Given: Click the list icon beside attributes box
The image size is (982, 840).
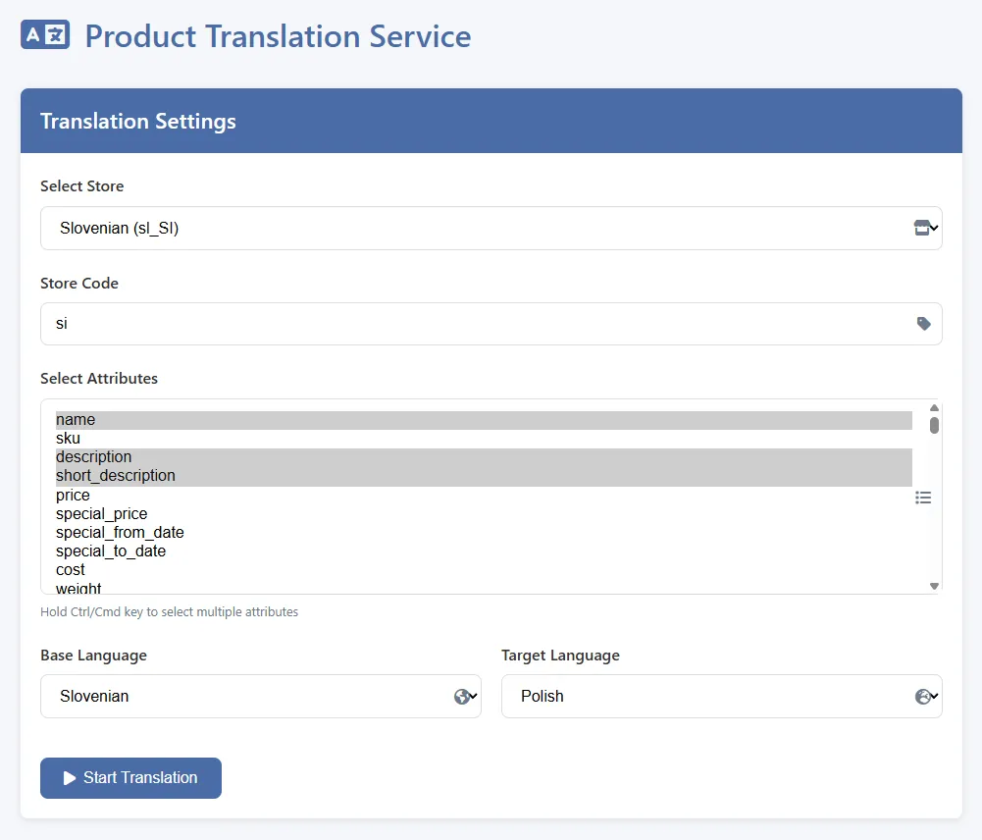Looking at the screenshot, I should click(923, 498).
